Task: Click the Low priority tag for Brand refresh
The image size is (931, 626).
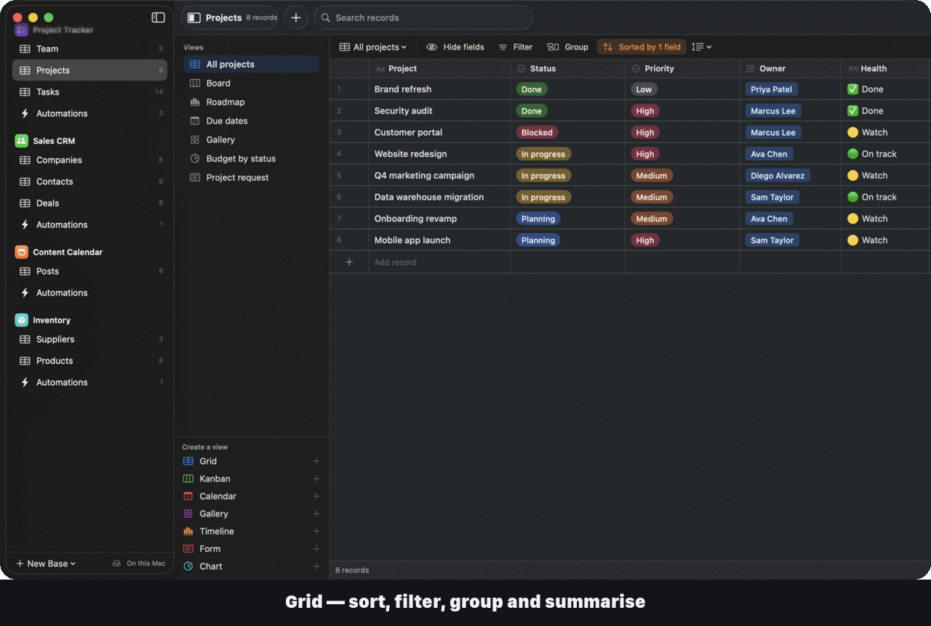Action: (644, 89)
